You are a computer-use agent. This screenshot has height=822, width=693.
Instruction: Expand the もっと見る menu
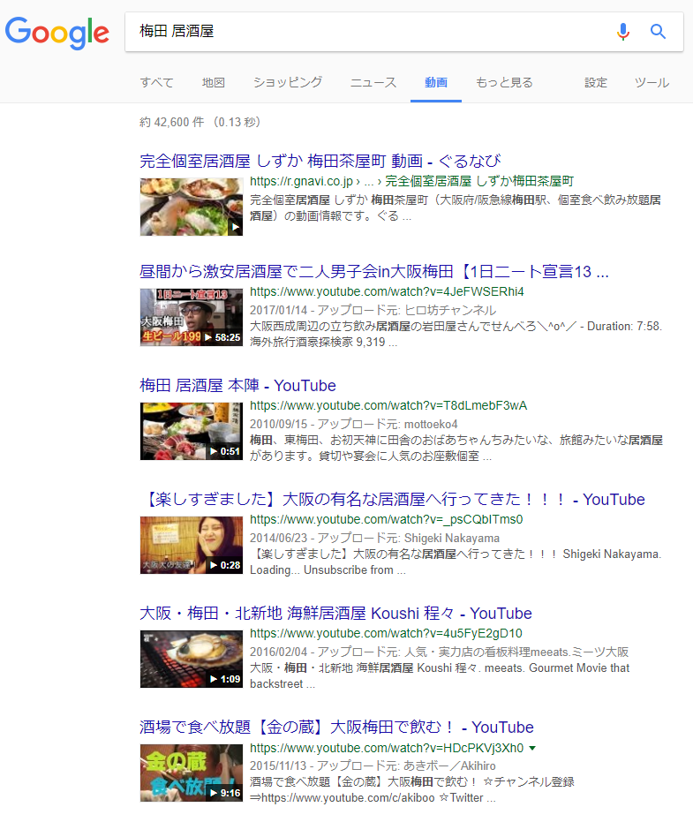(x=504, y=82)
